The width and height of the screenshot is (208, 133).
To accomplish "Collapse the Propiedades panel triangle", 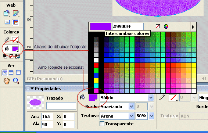I will (32, 89).
